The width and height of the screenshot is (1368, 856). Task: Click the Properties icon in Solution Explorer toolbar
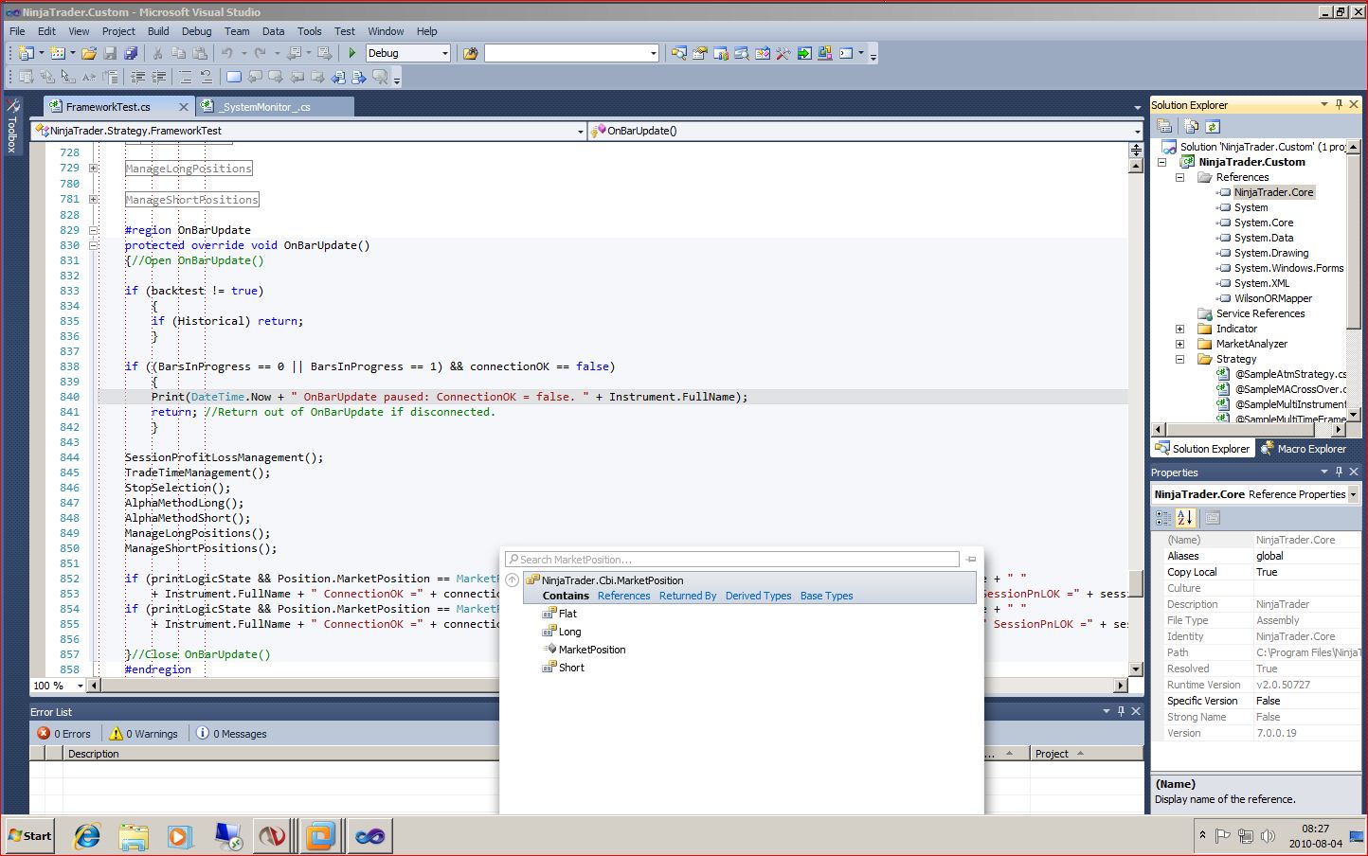[x=1165, y=126]
